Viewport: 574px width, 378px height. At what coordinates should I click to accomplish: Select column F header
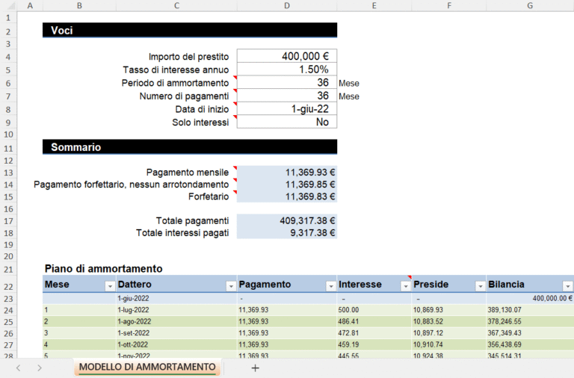[x=448, y=5]
